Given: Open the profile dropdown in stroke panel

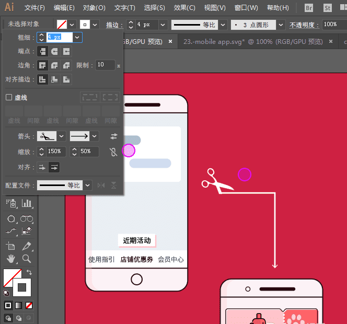Looking at the screenshot, I should coord(87,185).
